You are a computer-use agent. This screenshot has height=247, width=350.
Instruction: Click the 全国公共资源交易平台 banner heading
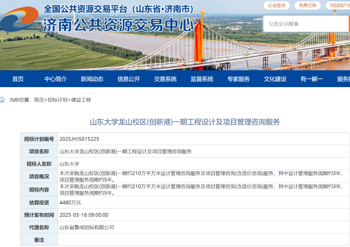point(119,9)
